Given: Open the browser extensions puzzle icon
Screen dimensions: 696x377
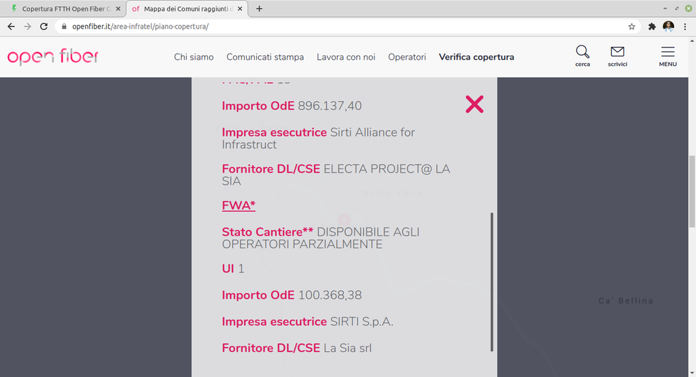Looking at the screenshot, I should [x=652, y=26].
